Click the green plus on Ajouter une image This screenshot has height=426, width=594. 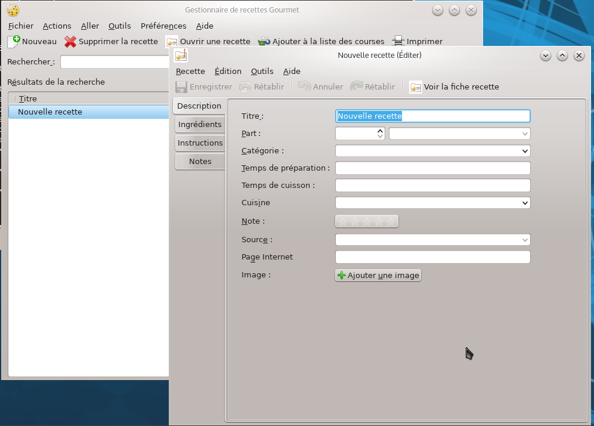point(341,275)
